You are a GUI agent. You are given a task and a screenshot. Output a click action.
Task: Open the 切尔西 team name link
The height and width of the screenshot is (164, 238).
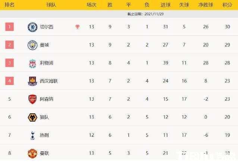click(47, 27)
